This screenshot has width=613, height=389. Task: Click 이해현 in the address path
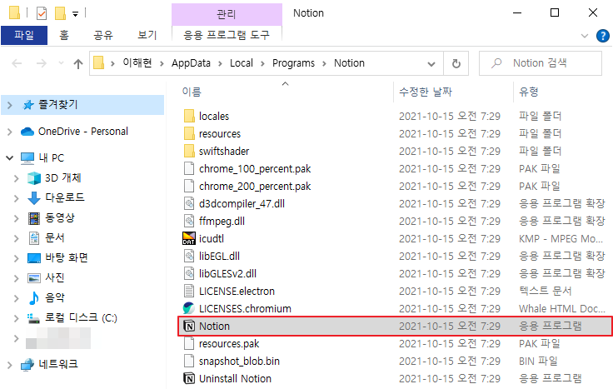point(137,63)
